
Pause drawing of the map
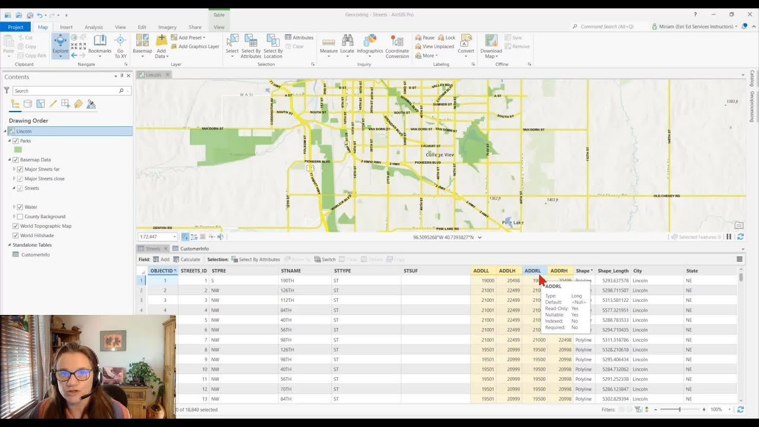click(x=729, y=237)
